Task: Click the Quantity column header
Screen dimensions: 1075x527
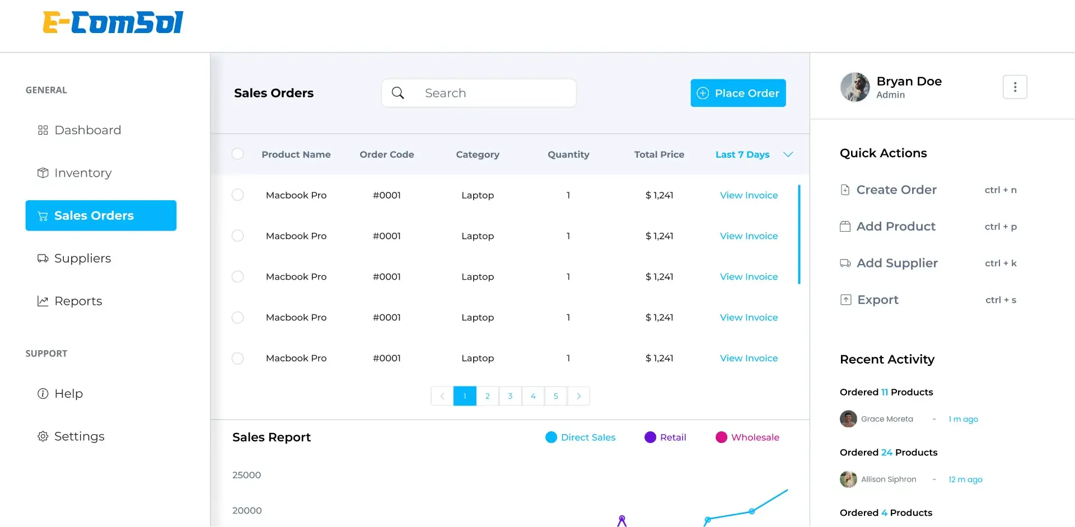Action: pyautogui.click(x=568, y=154)
